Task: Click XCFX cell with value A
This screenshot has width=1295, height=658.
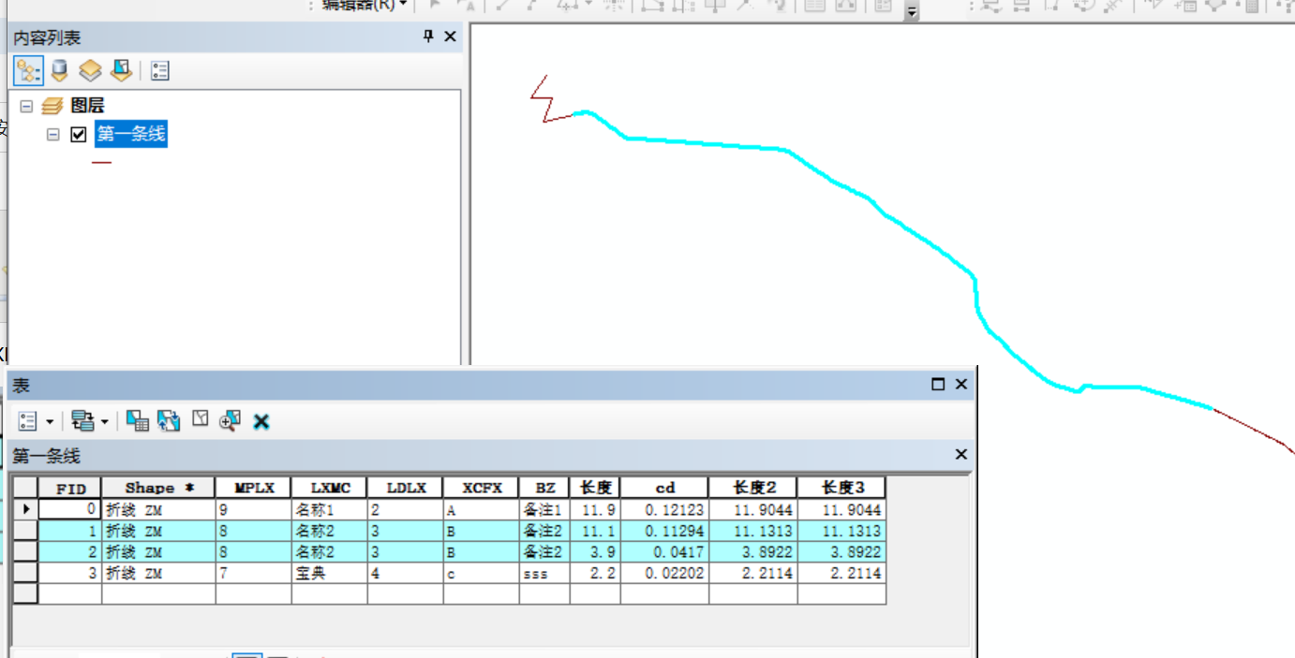Action: tap(482, 510)
